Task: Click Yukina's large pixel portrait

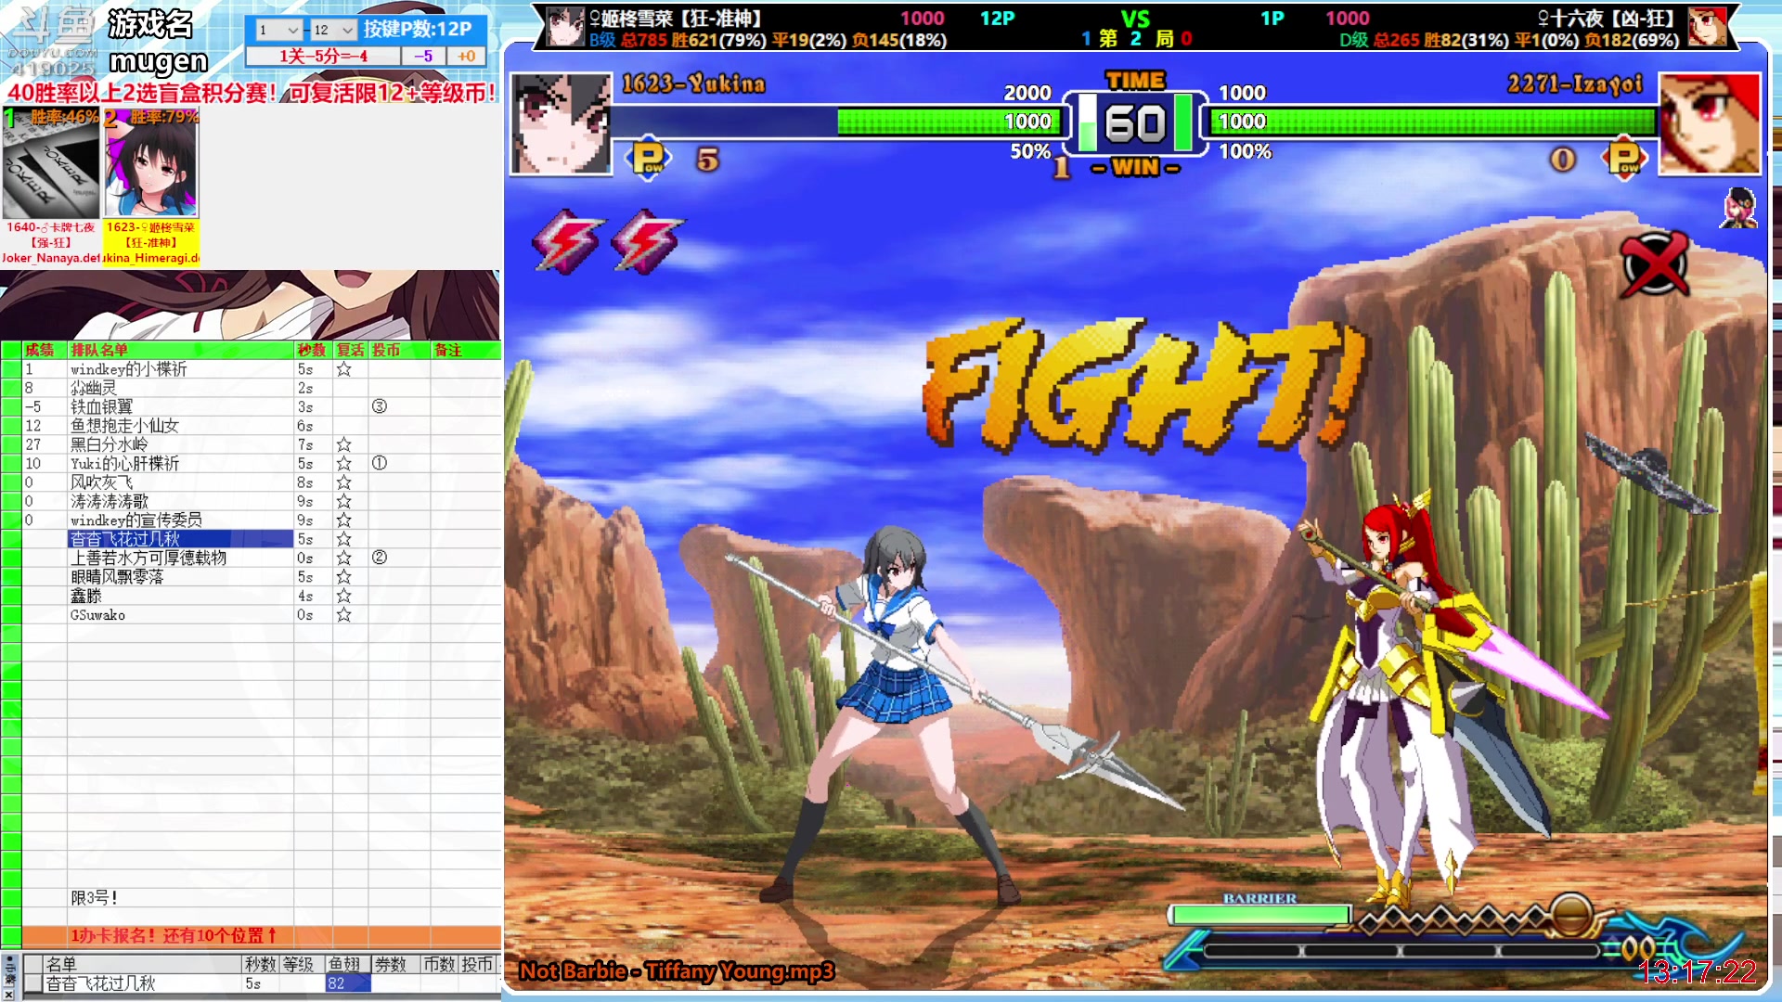Action: [561, 123]
